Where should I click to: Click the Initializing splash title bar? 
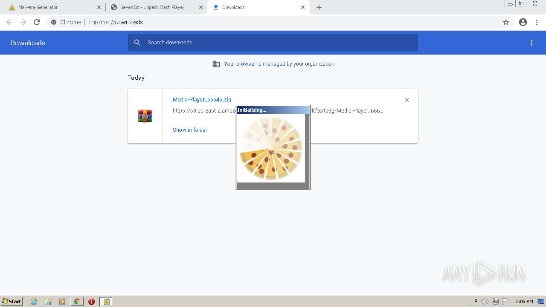273,110
